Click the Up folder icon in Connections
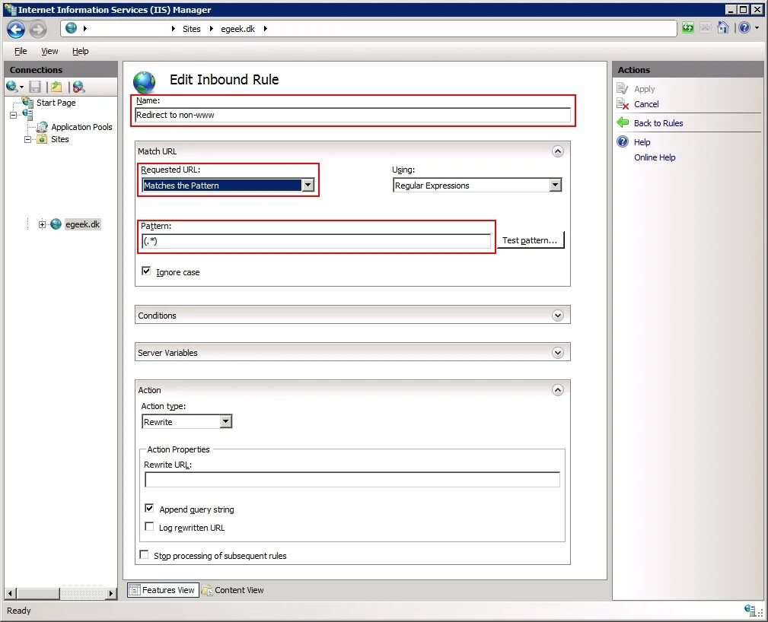 coord(56,87)
